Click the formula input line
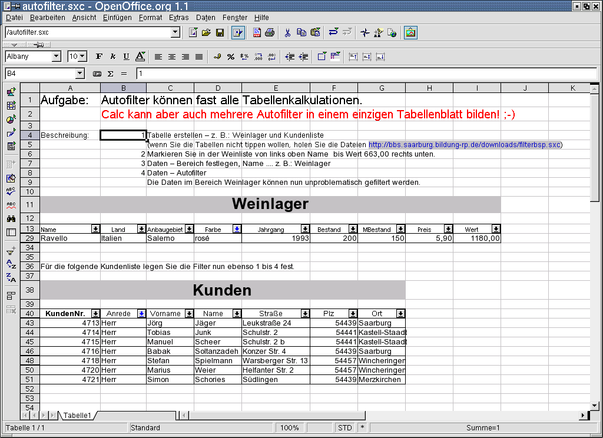603x438 pixels. pyautogui.click(x=365, y=74)
